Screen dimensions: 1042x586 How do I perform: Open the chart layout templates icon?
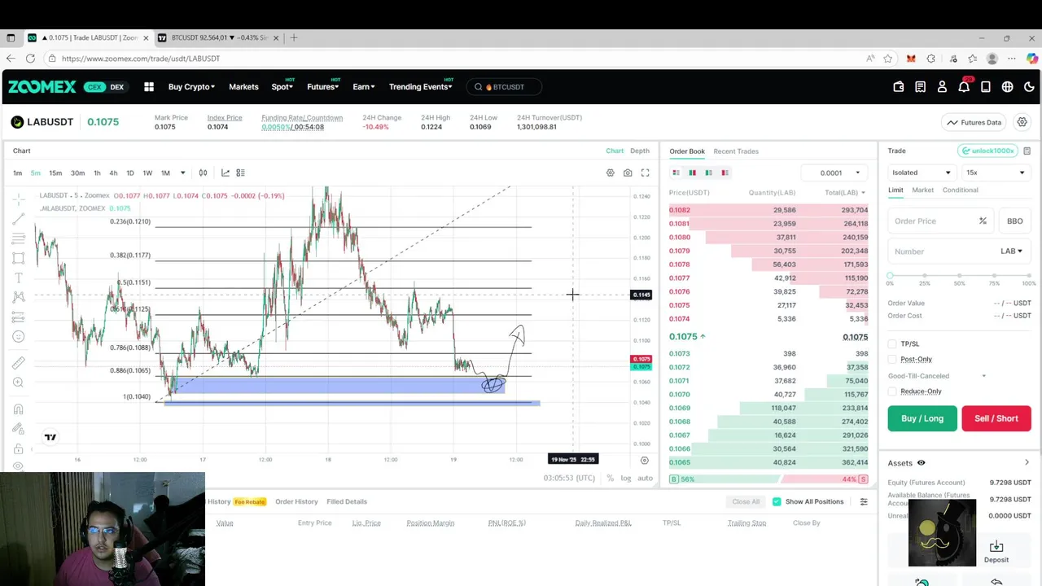point(240,173)
